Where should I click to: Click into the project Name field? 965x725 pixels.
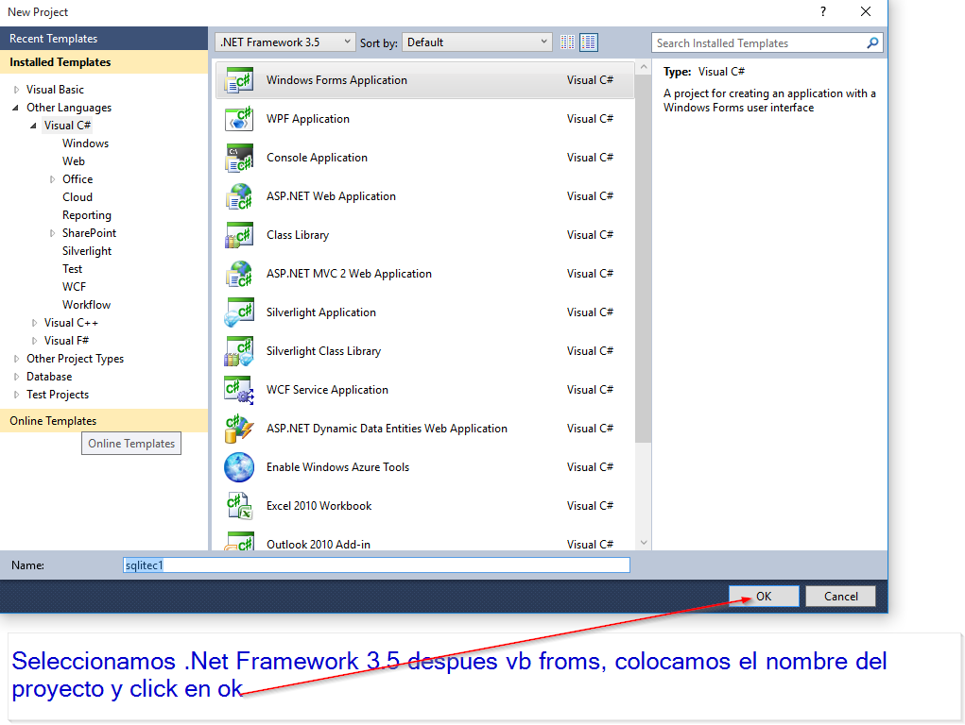tap(377, 565)
